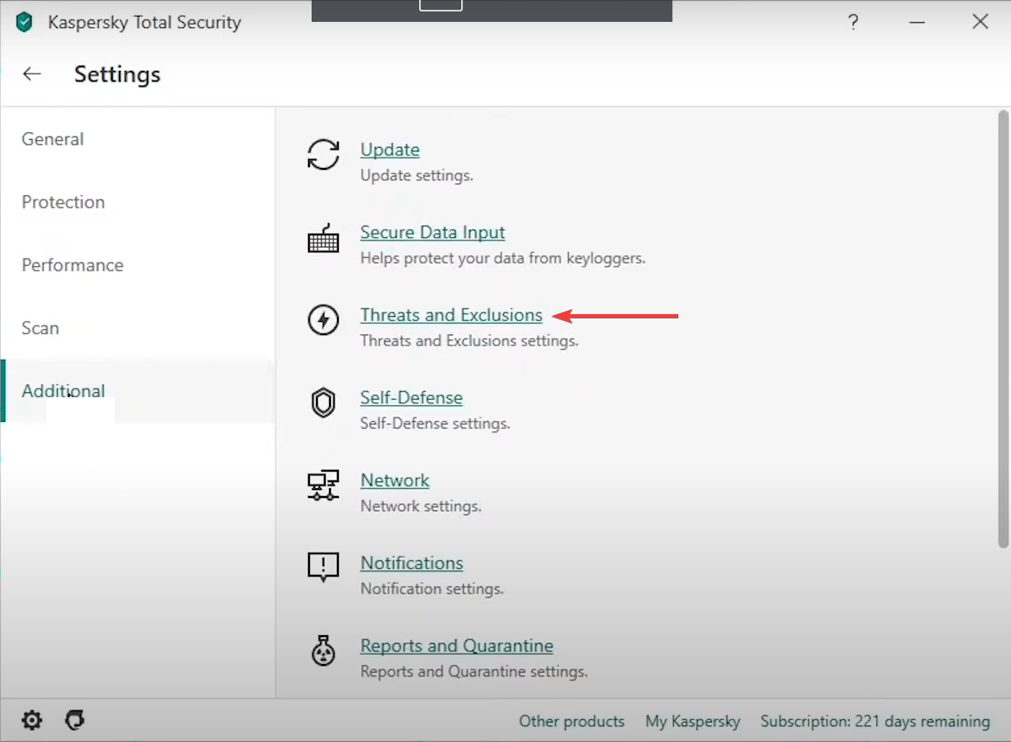Click 'Self-Defense settings.' description text
Screen dimensions: 1011x742
tap(434, 423)
